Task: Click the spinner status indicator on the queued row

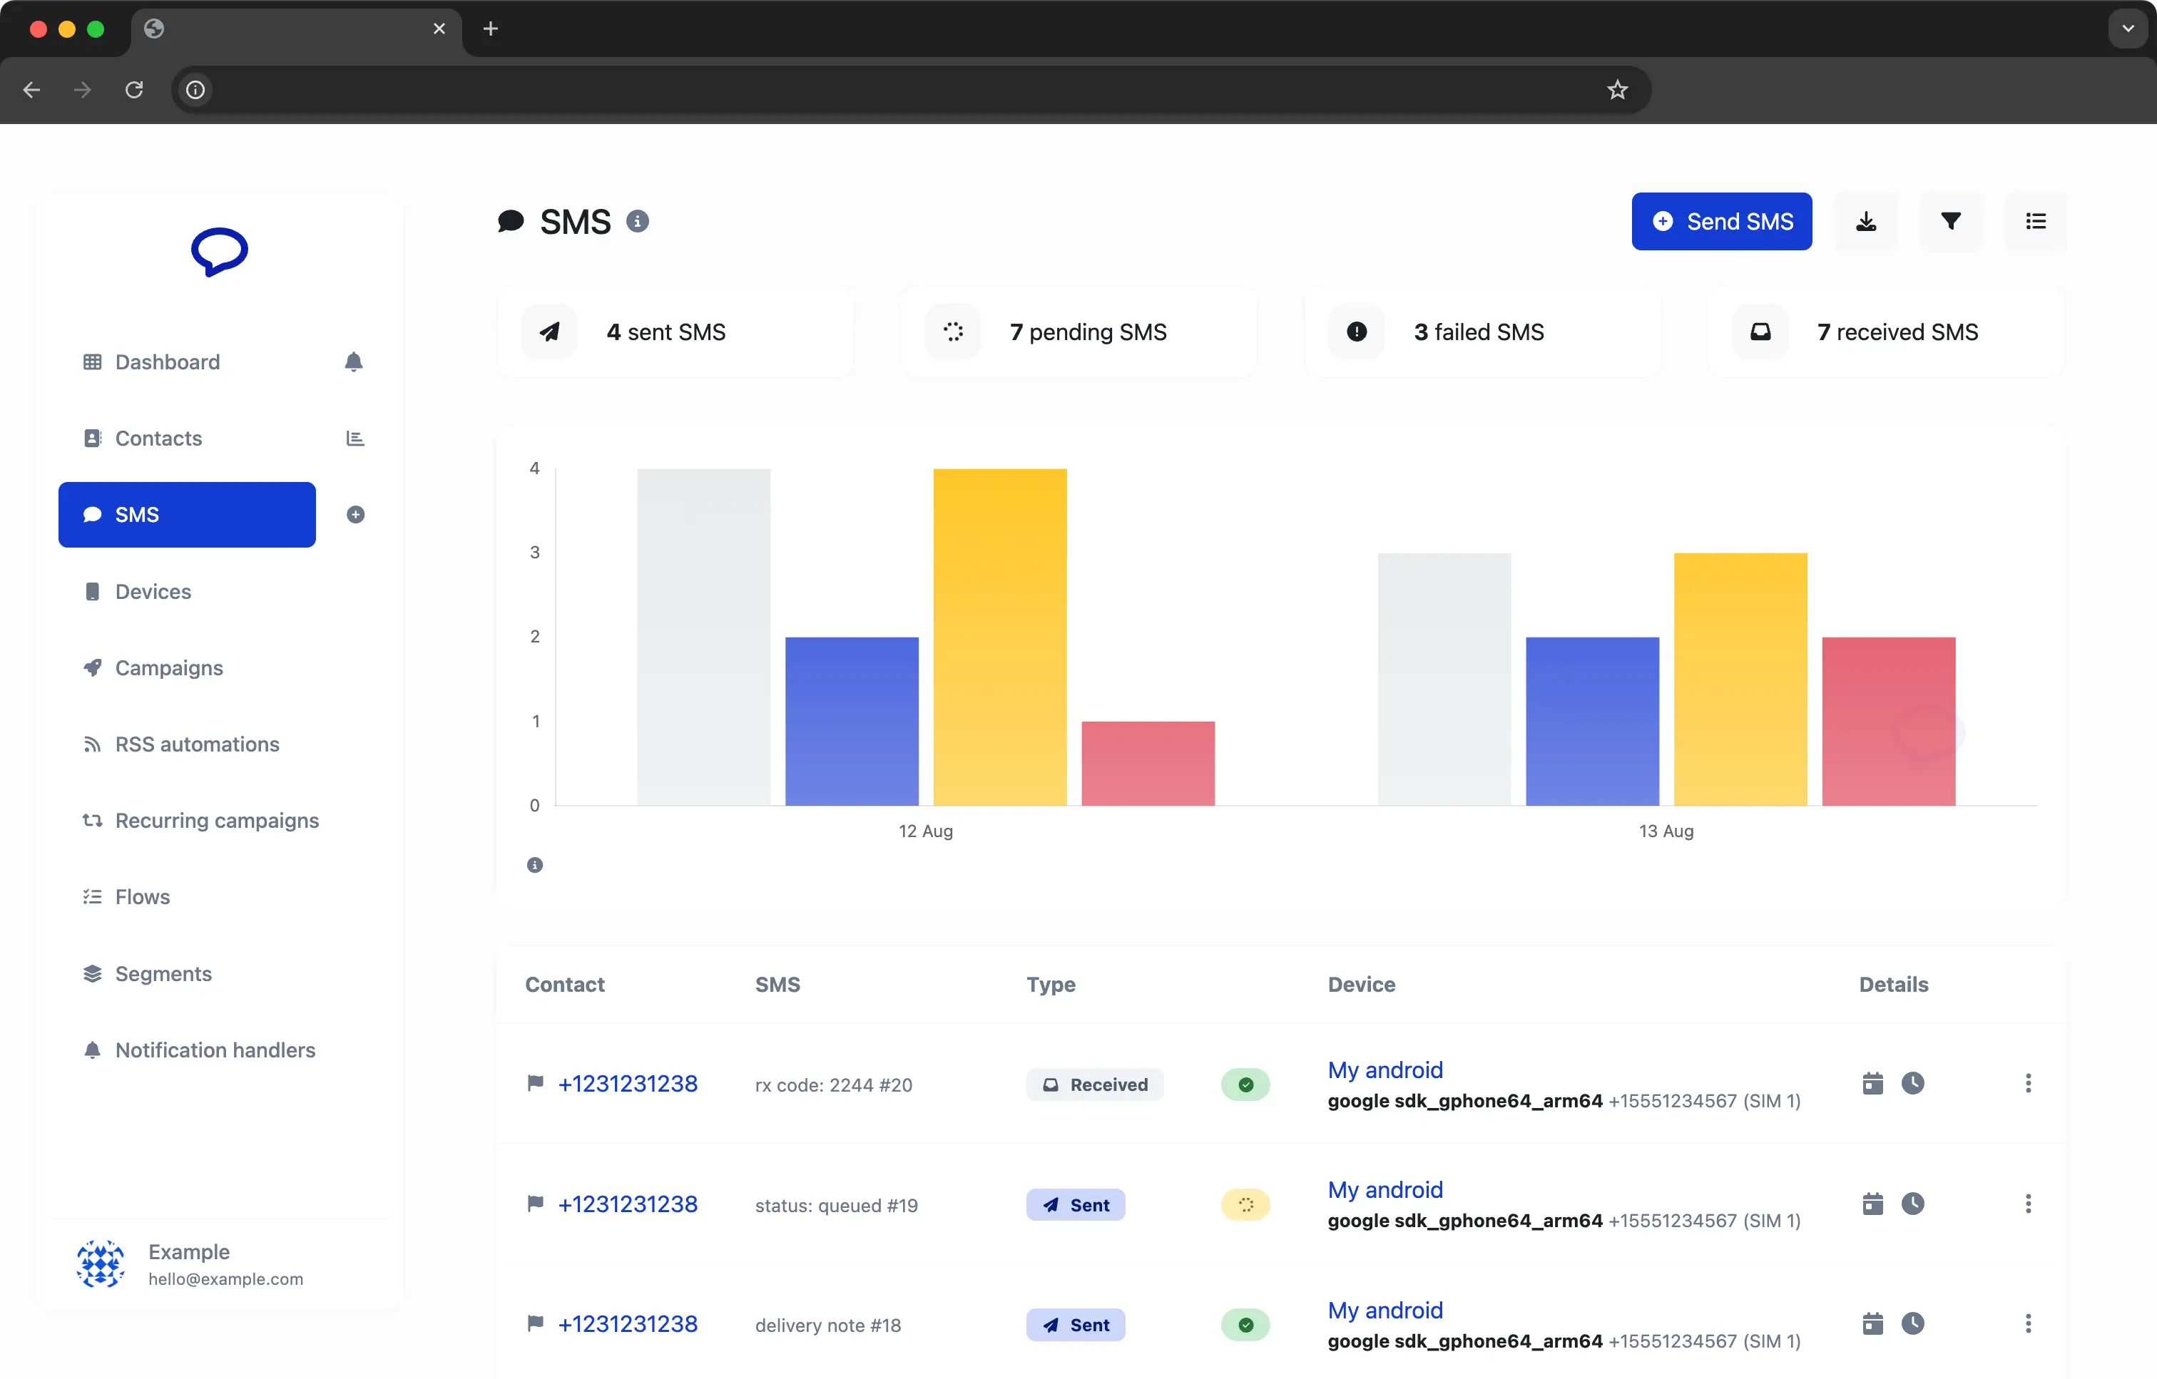Action: [x=1245, y=1204]
